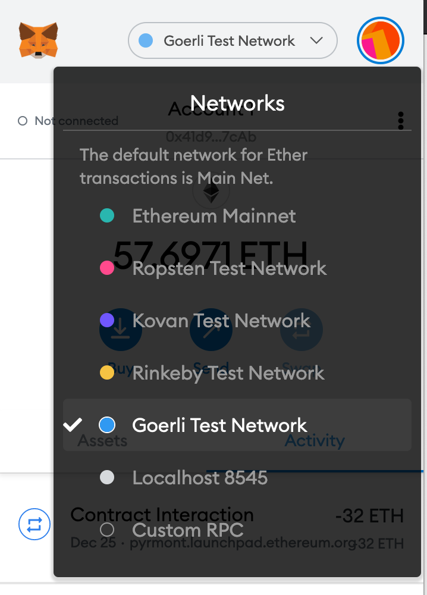Click the transaction swap icon beside Contract Interaction

pos(34,524)
